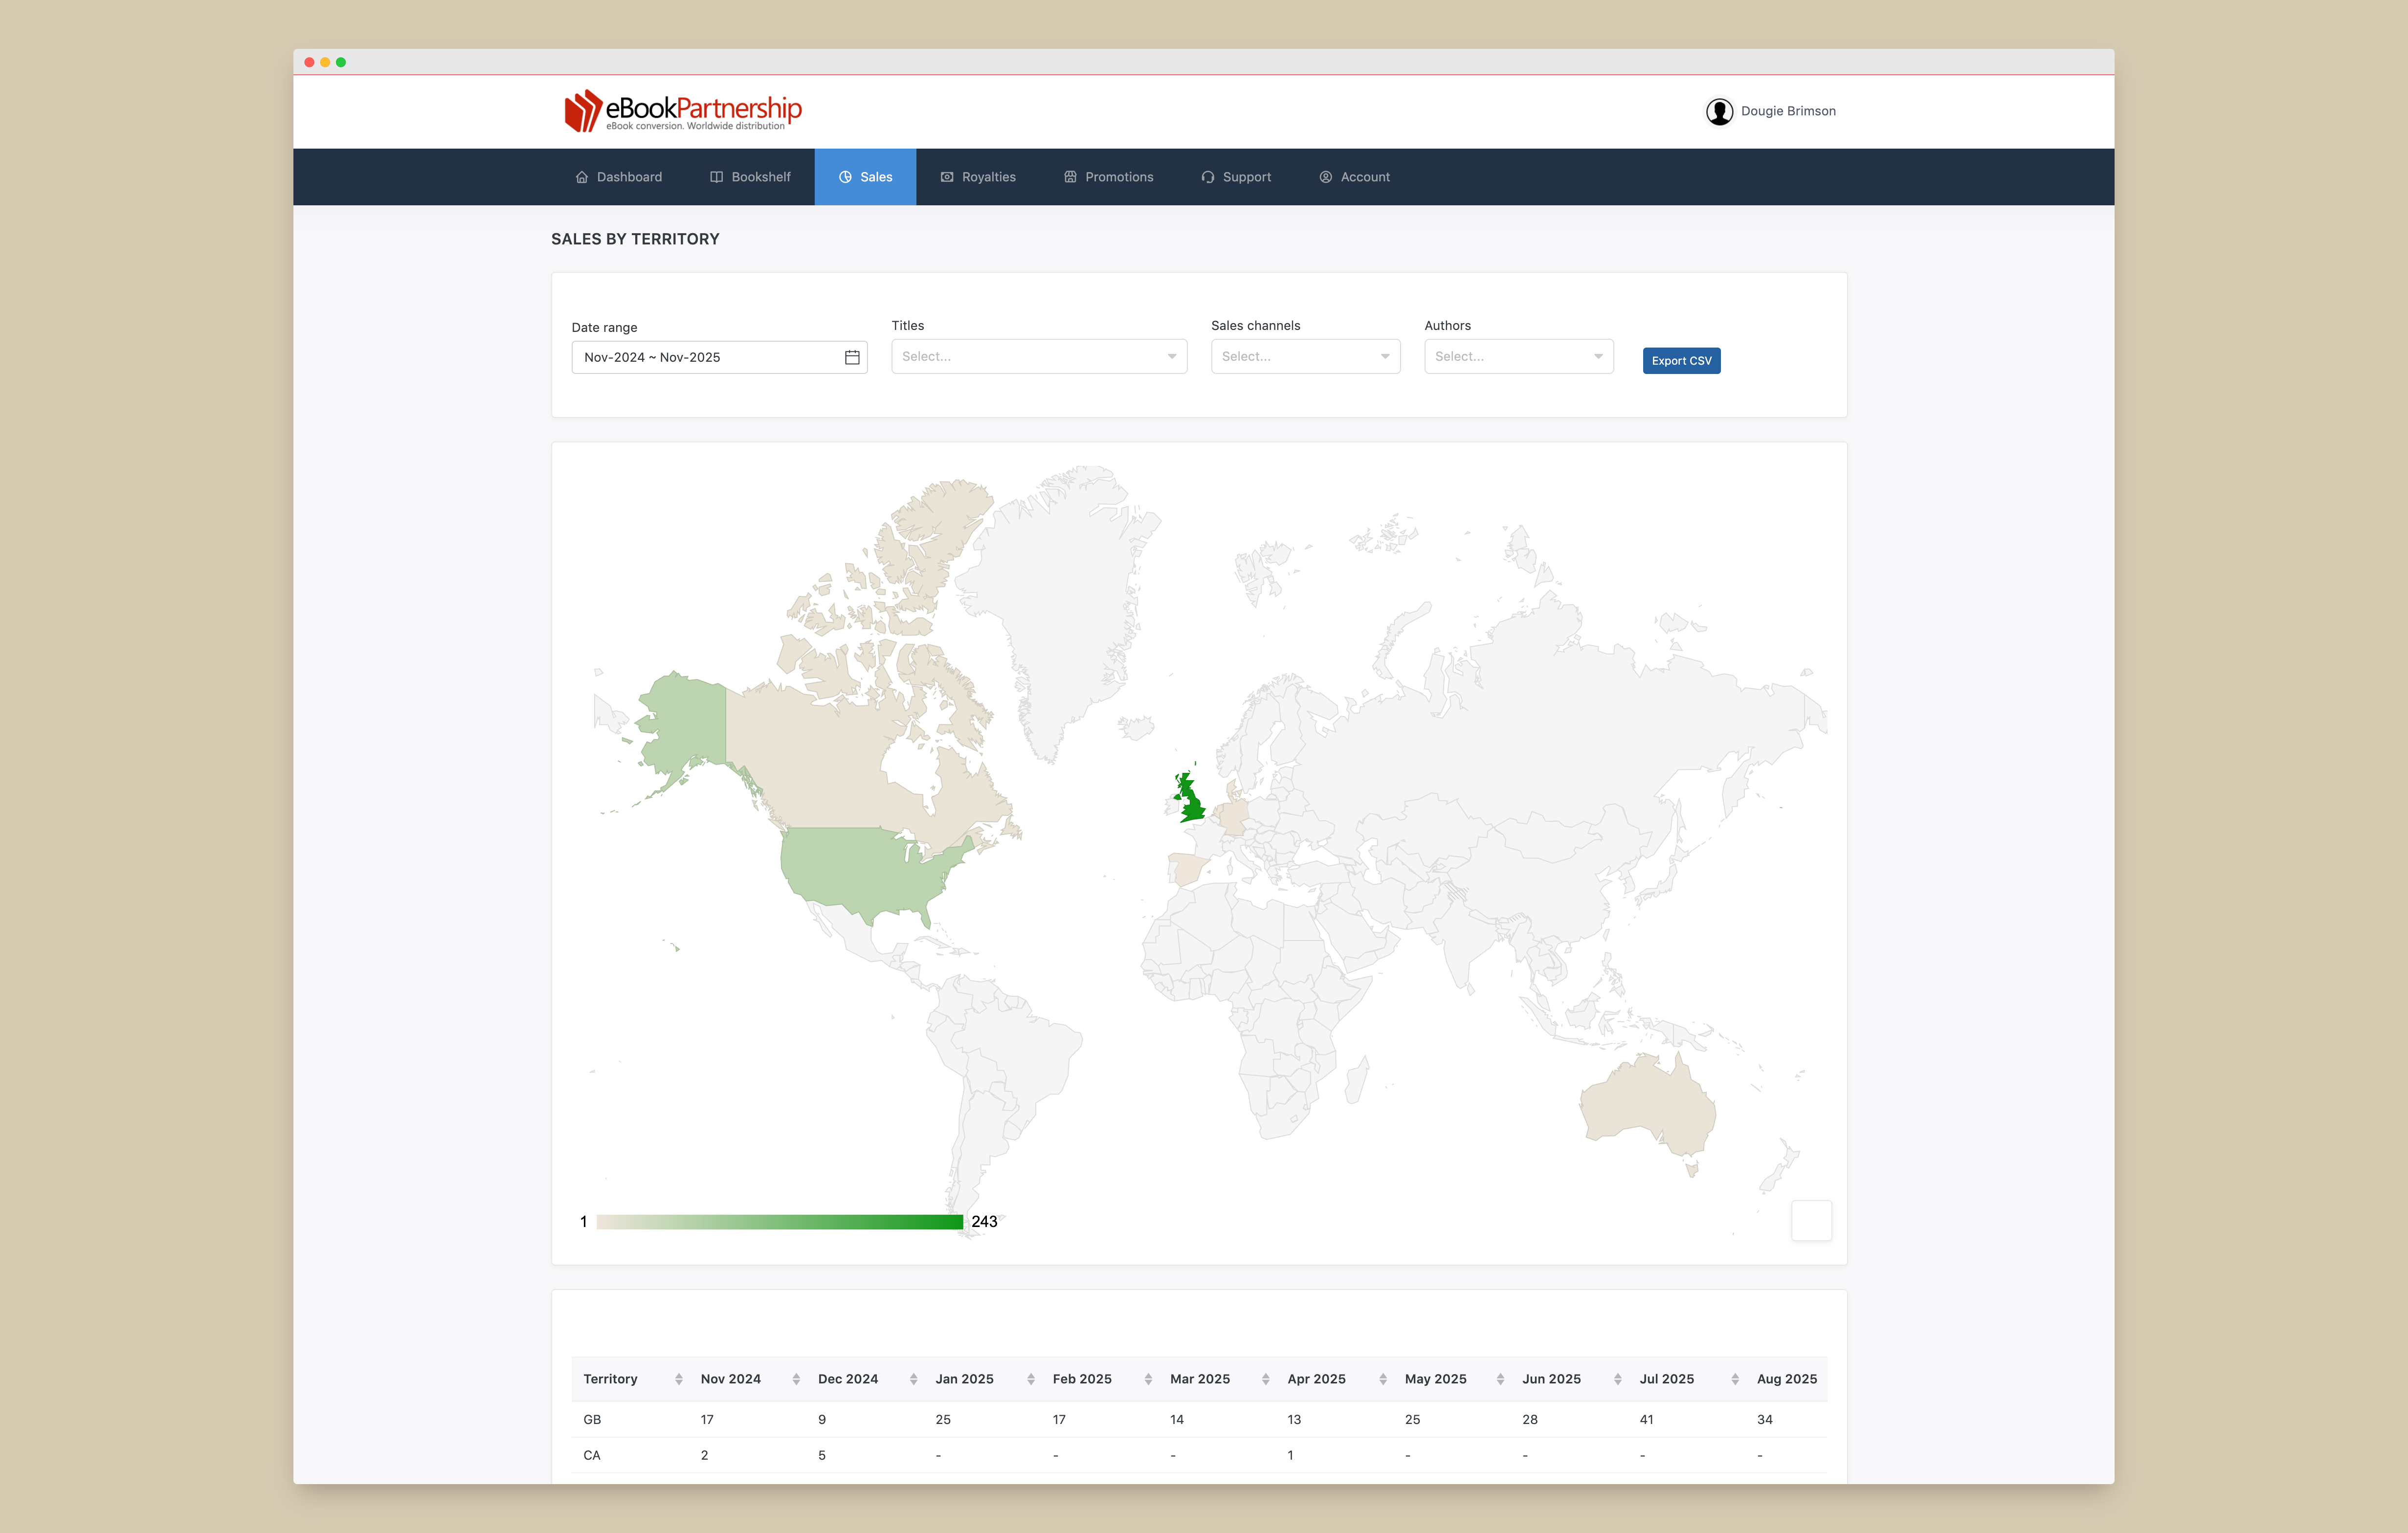Go to the Dashboard tab
The width and height of the screenshot is (2408, 1533).
(619, 177)
